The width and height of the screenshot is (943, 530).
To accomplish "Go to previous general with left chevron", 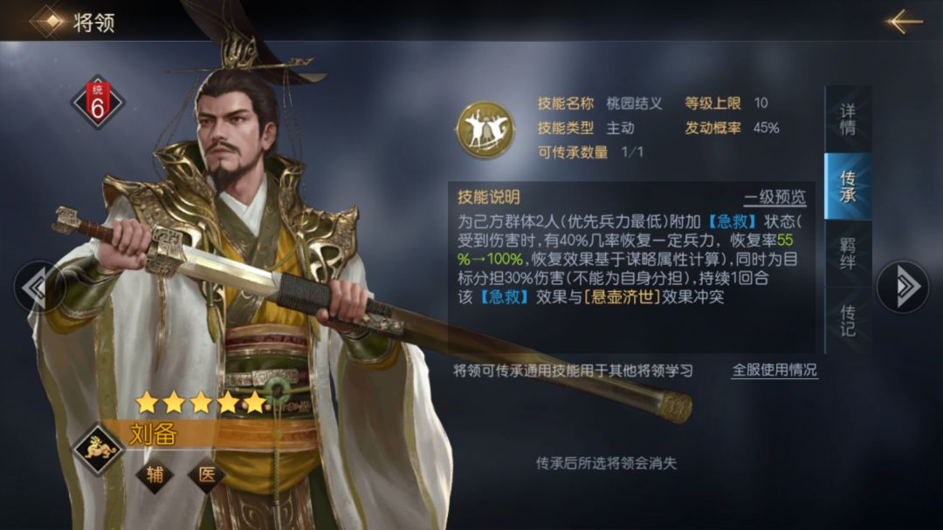I will (39, 286).
